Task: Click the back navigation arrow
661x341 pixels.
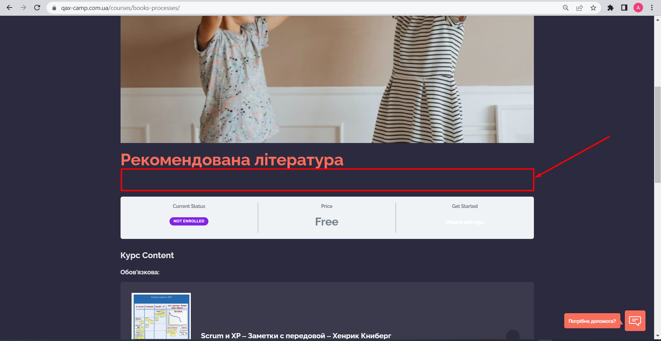Action: (9, 8)
